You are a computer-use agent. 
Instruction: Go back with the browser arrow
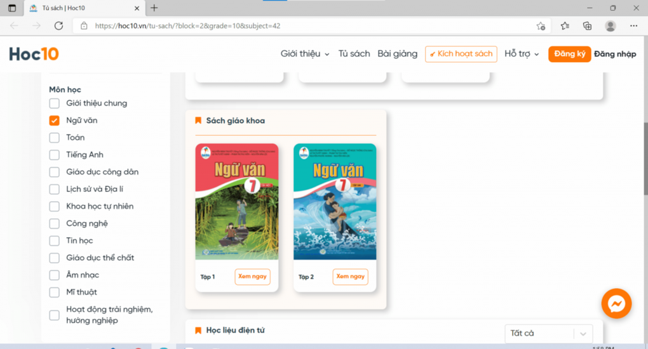click(x=15, y=25)
